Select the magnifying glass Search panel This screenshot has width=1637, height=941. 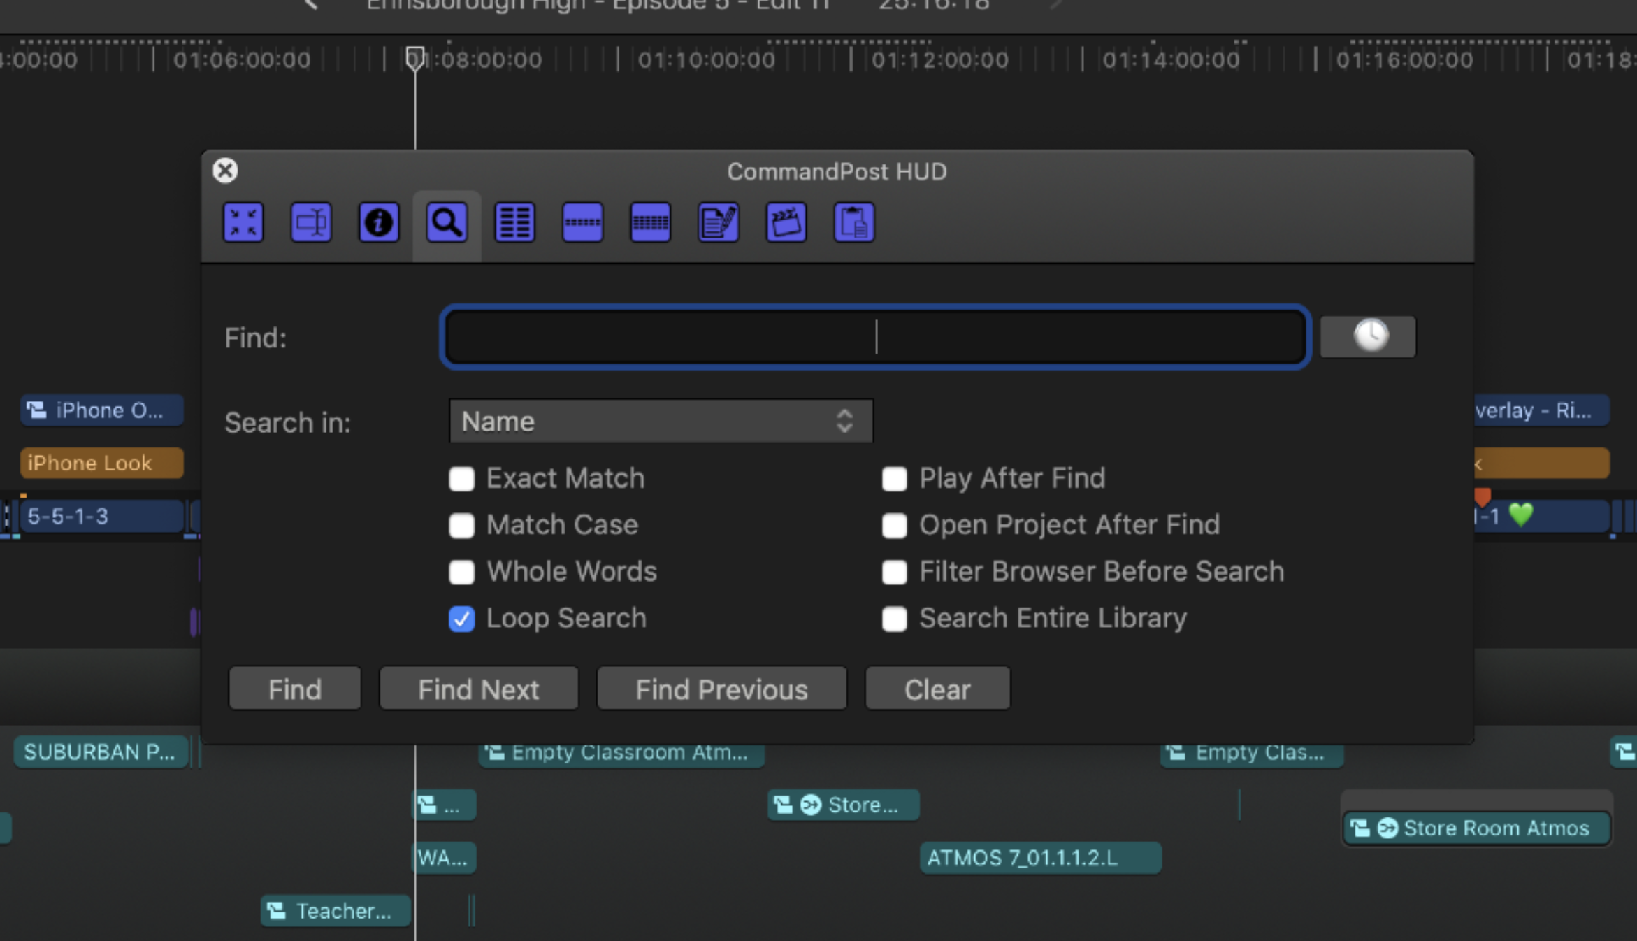click(x=447, y=223)
